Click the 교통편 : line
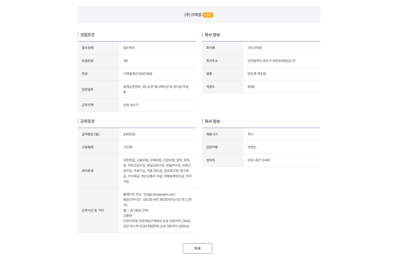 pos(129,215)
